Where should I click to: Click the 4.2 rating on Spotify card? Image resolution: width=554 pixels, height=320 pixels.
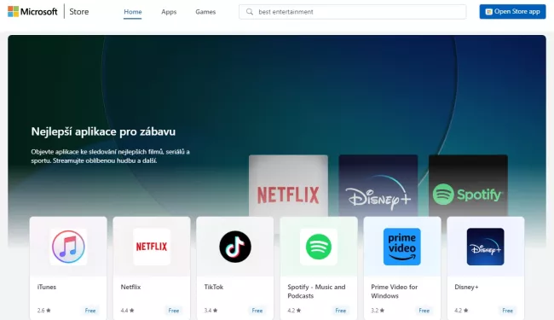point(294,311)
